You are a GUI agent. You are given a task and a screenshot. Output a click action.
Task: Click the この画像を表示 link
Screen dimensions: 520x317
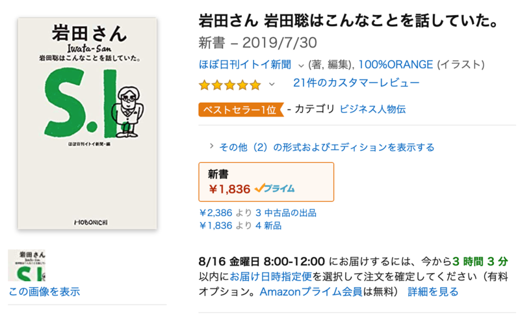coord(44,291)
